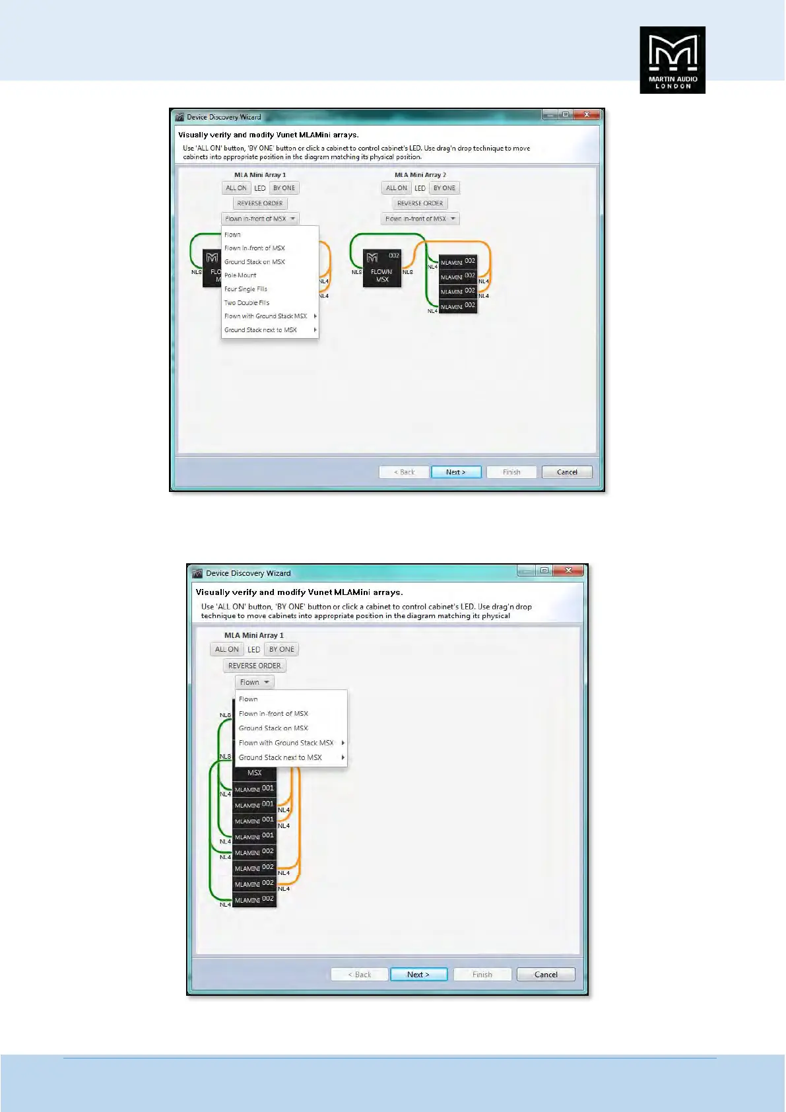This screenshot has width=786, height=1112.
Task: Click the Martin Audio London logo
Action: point(672,59)
